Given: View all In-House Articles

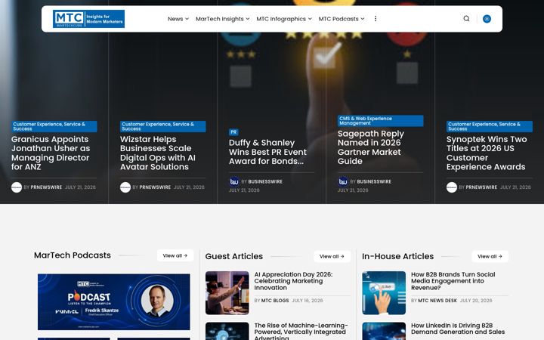Looking at the screenshot, I should (490, 256).
